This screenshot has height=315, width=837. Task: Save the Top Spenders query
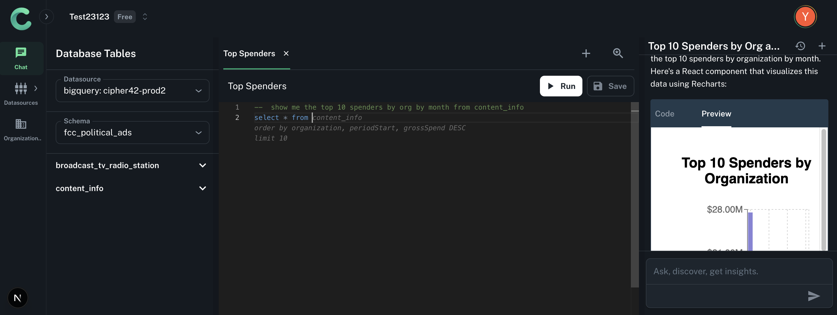pyautogui.click(x=610, y=86)
